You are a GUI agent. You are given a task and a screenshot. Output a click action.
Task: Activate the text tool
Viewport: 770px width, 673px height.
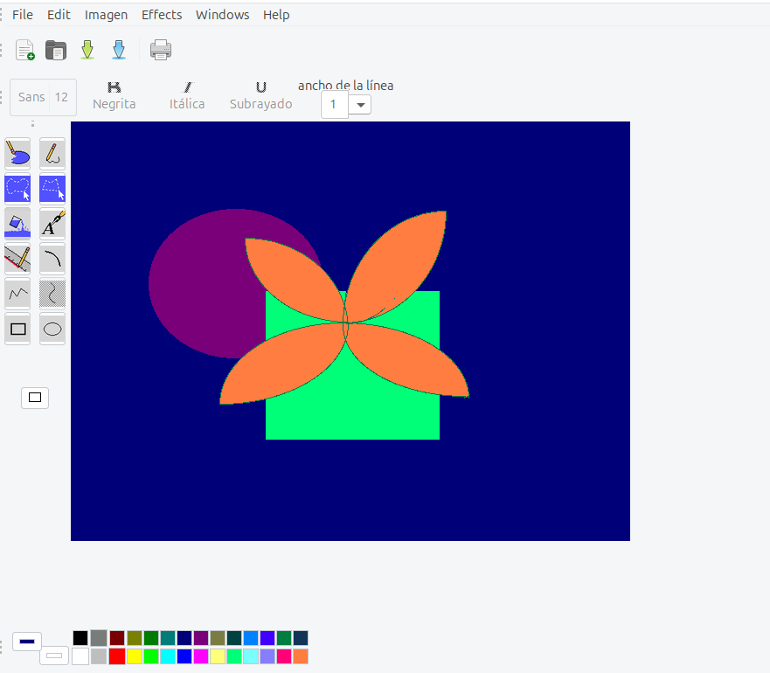(52, 224)
